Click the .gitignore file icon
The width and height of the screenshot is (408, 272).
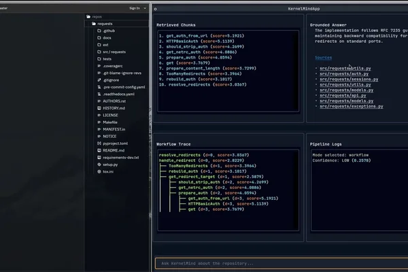99,80
